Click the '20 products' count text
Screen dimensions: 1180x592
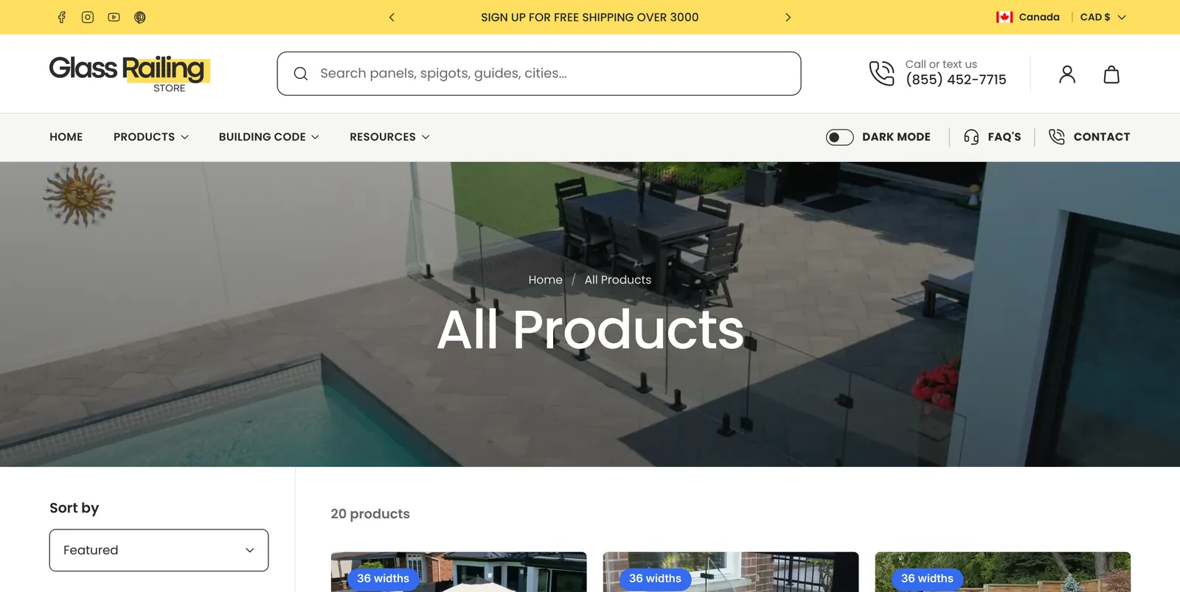(370, 514)
